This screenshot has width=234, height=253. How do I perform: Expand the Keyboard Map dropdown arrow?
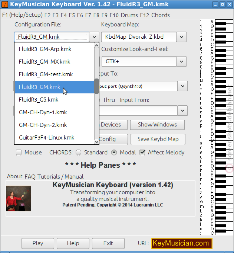coord(181,37)
